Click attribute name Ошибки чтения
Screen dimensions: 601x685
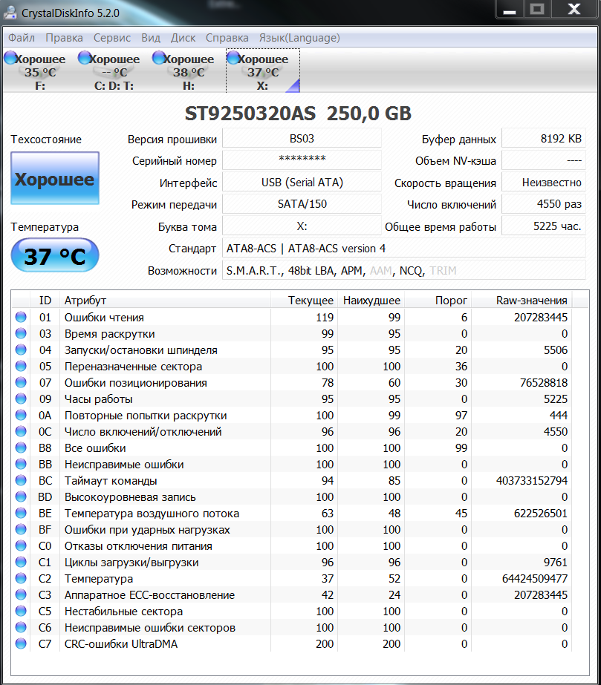[x=104, y=318]
